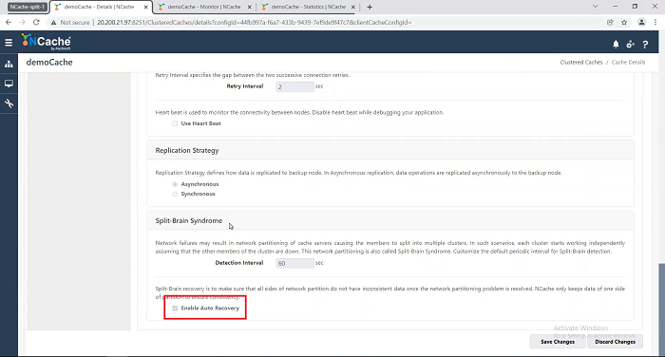Open the hamburger navigation menu
This screenshot has height=357, width=665.
pyautogui.click(x=9, y=43)
